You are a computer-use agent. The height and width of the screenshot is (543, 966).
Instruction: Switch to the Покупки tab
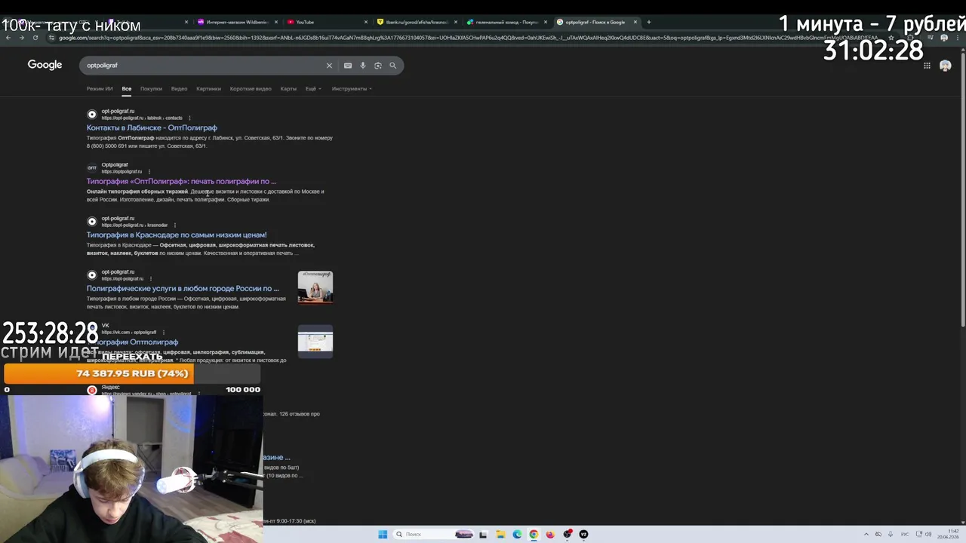pyautogui.click(x=151, y=88)
